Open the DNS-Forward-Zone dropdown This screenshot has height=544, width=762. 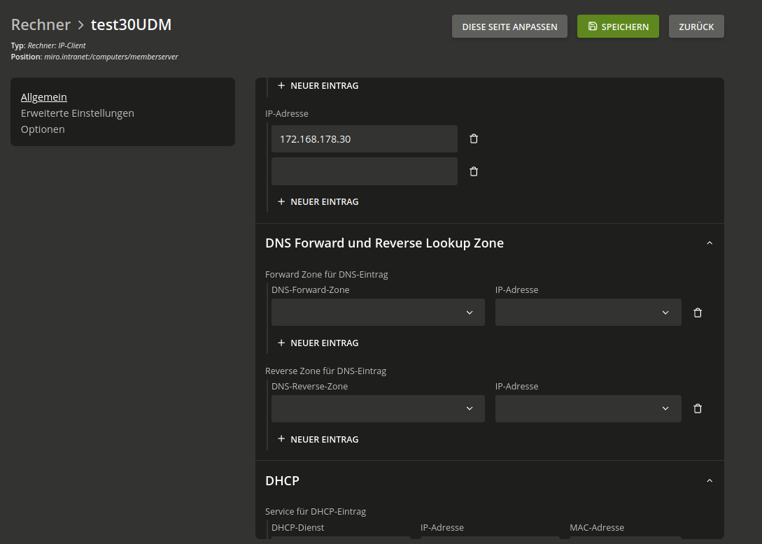[378, 313]
